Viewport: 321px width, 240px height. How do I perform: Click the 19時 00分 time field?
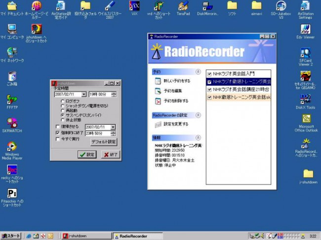click(x=100, y=94)
